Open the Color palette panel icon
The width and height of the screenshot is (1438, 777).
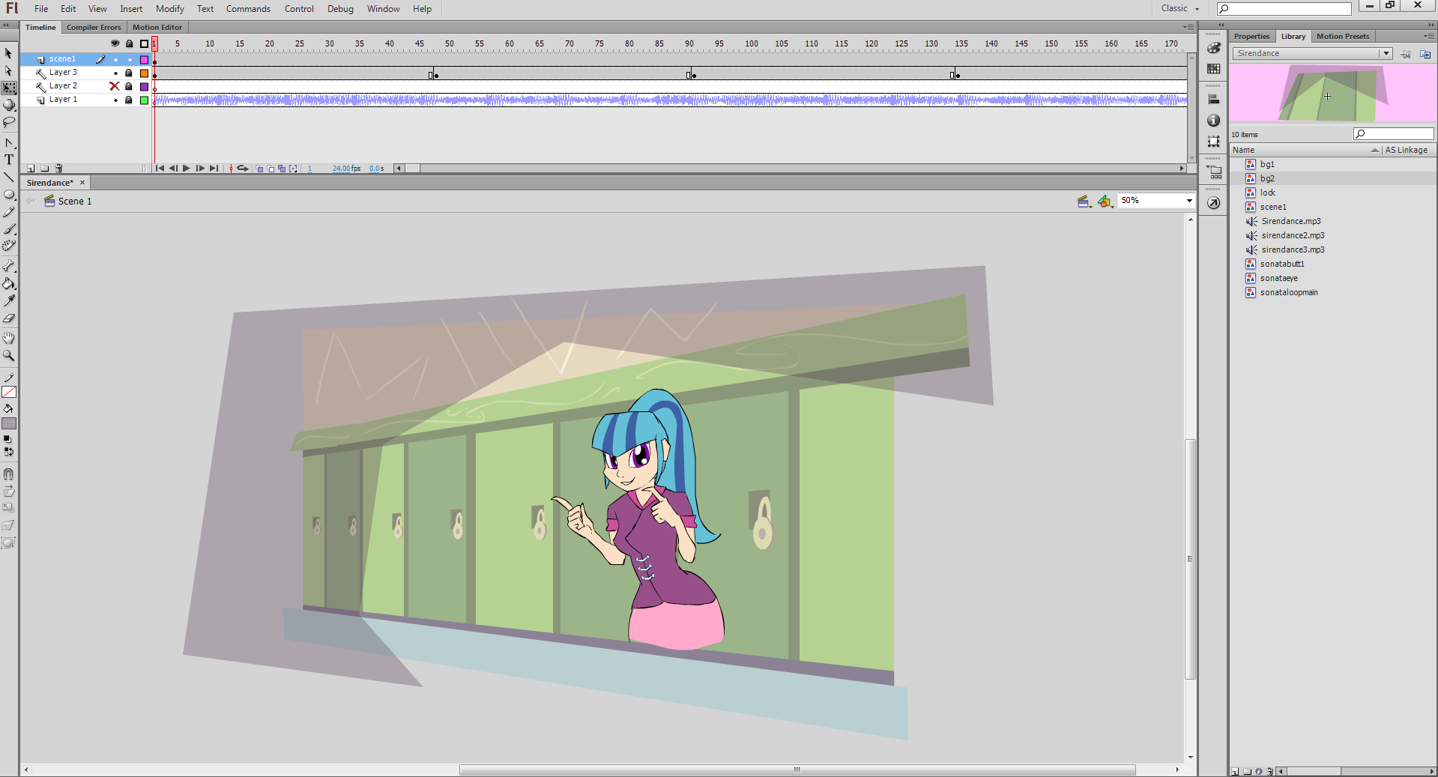[x=1214, y=48]
